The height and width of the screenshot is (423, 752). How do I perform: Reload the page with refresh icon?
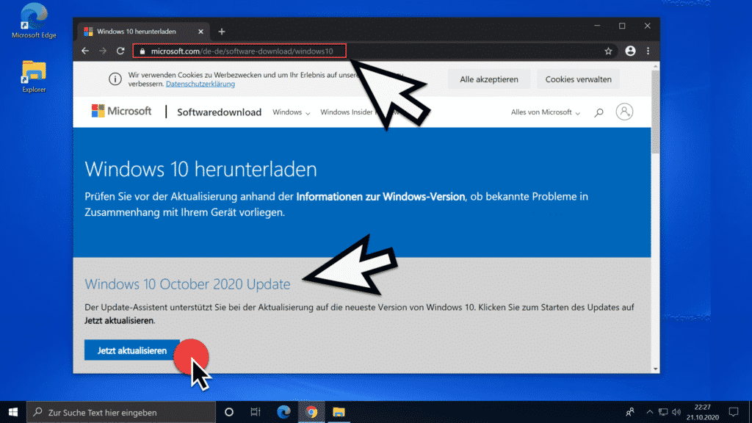point(120,51)
